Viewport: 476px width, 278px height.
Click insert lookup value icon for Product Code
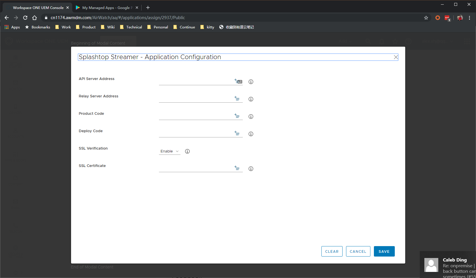coord(237,116)
